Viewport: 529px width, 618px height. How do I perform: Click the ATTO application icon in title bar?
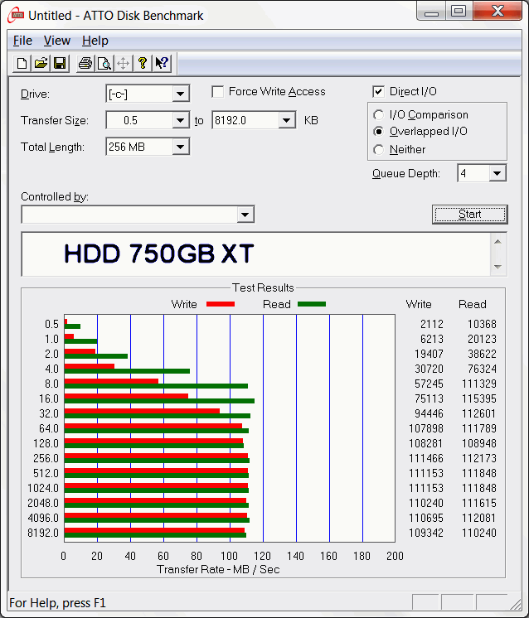pos(16,16)
